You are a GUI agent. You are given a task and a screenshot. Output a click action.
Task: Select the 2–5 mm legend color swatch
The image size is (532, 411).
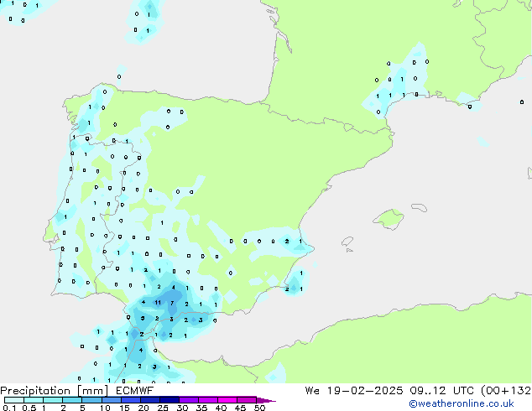point(72,400)
